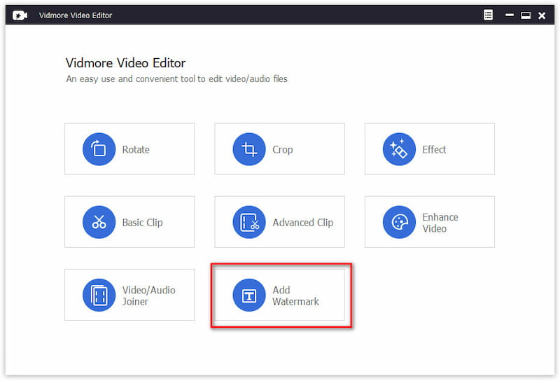The image size is (560, 381).
Task: Click the Advanced Clip icon
Action: pos(248,222)
